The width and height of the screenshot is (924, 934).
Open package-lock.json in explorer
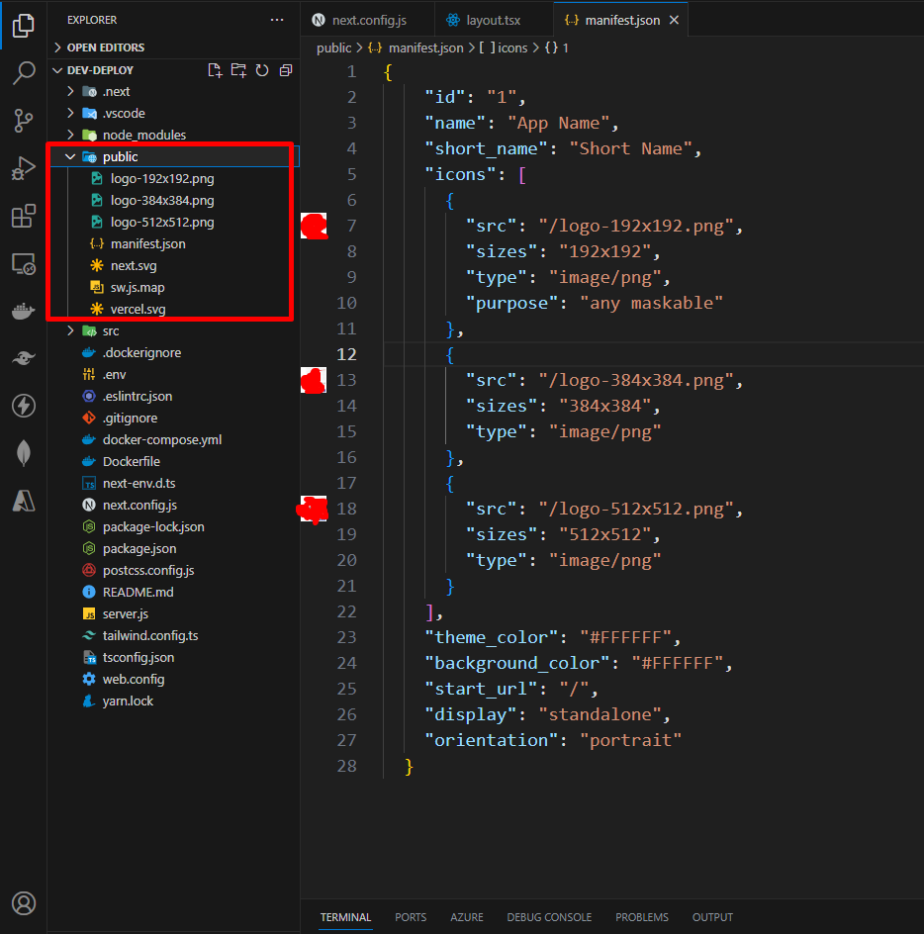pos(173,527)
